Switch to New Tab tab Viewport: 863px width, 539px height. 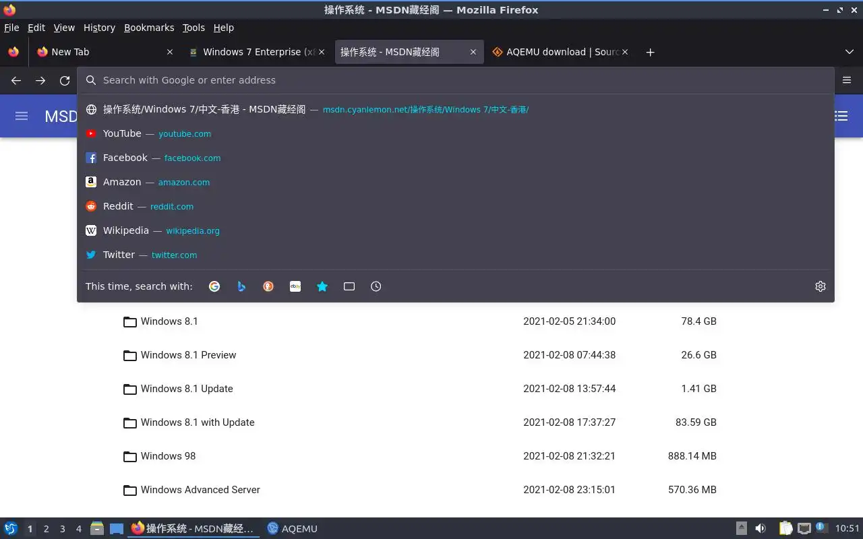point(105,52)
